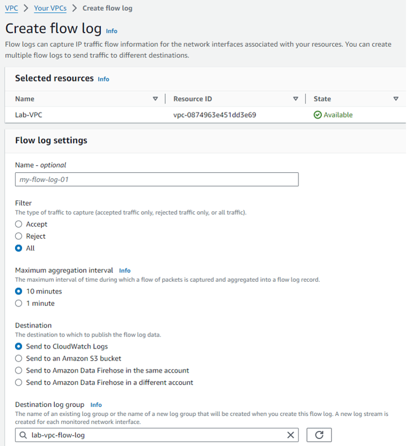Choose Firehose in the same account
The width and height of the screenshot is (412, 446).
19,370
